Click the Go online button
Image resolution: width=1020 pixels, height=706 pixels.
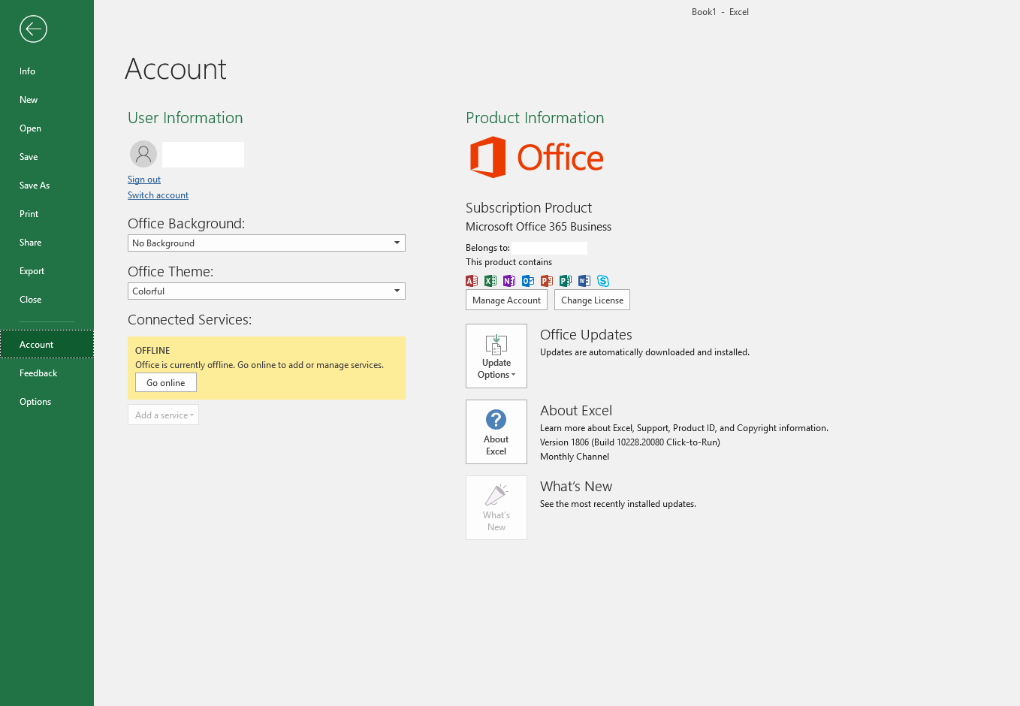coord(166,383)
